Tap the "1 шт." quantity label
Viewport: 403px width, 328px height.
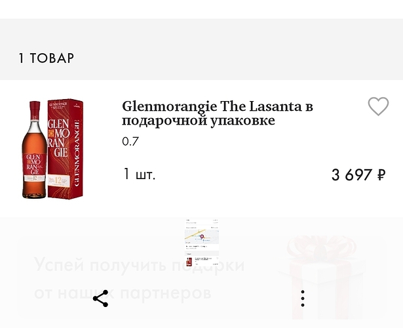140,174
